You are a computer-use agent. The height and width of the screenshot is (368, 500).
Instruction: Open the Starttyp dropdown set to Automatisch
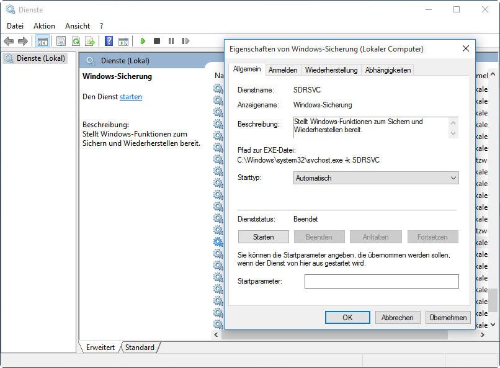coord(375,178)
